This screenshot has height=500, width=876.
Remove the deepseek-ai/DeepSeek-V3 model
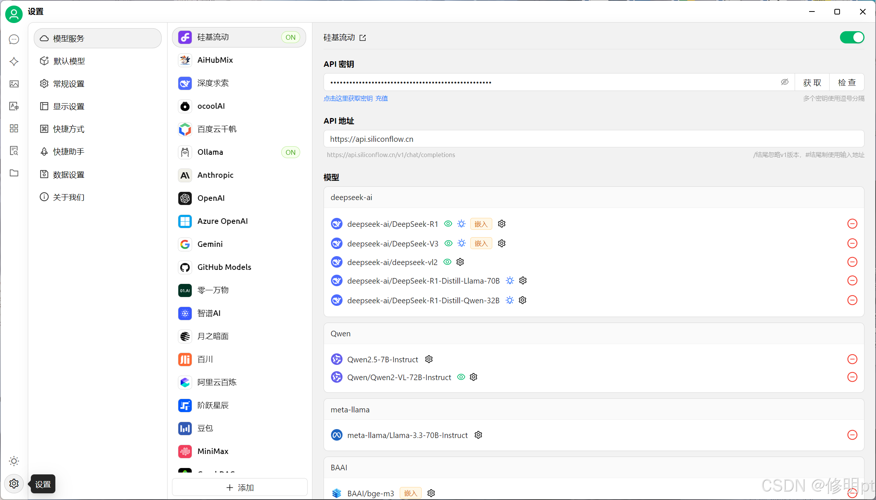[x=852, y=244]
